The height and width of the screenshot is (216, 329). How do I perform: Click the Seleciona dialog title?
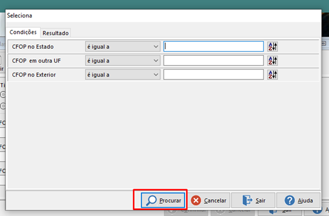click(x=20, y=16)
